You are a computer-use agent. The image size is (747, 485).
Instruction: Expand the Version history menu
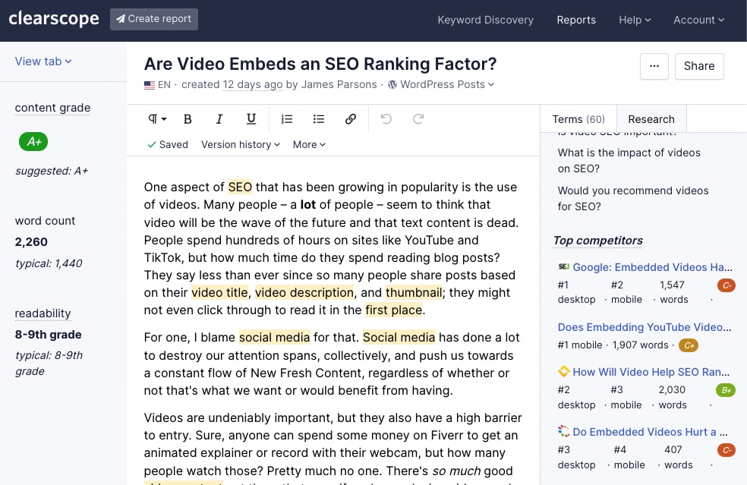[x=241, y=144]
